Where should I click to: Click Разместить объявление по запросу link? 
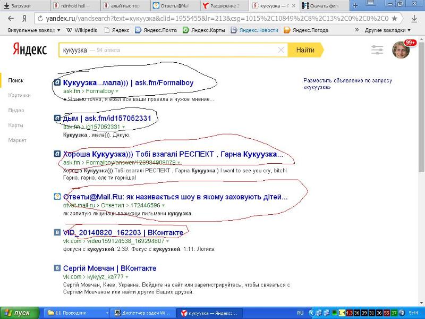[348, 84]
